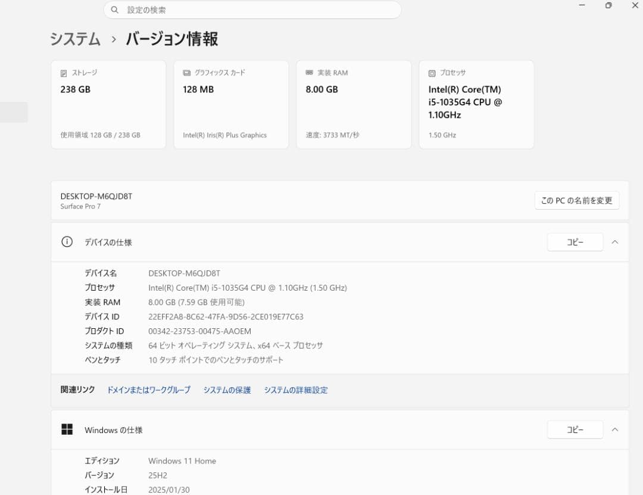The image size is (643, 495).
Task: Click the installed RAM icon
Action: [309, 73]
